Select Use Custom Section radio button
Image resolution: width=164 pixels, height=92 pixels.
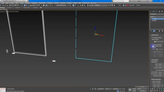(x=152, y=44)
